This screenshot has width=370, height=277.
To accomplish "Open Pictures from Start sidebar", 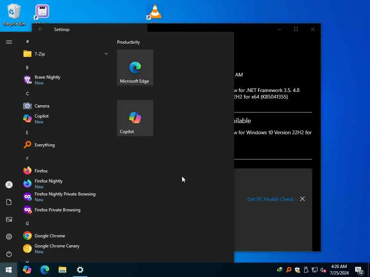I will point(9,219).
